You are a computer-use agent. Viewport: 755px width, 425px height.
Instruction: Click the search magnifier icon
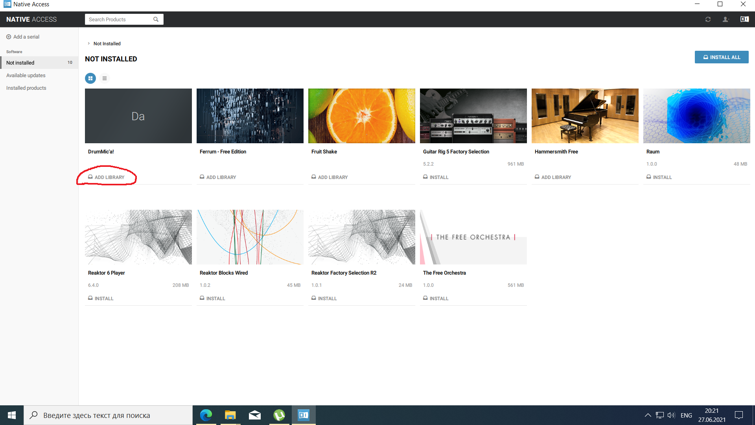tap(156, 19)
